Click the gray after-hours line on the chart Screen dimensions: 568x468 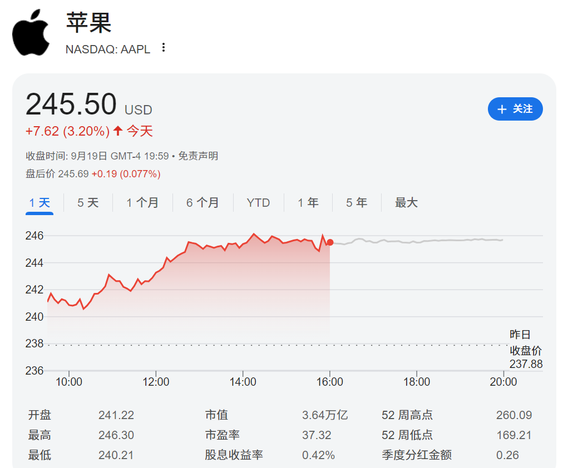pyautogui.click(x=417, y=241)
